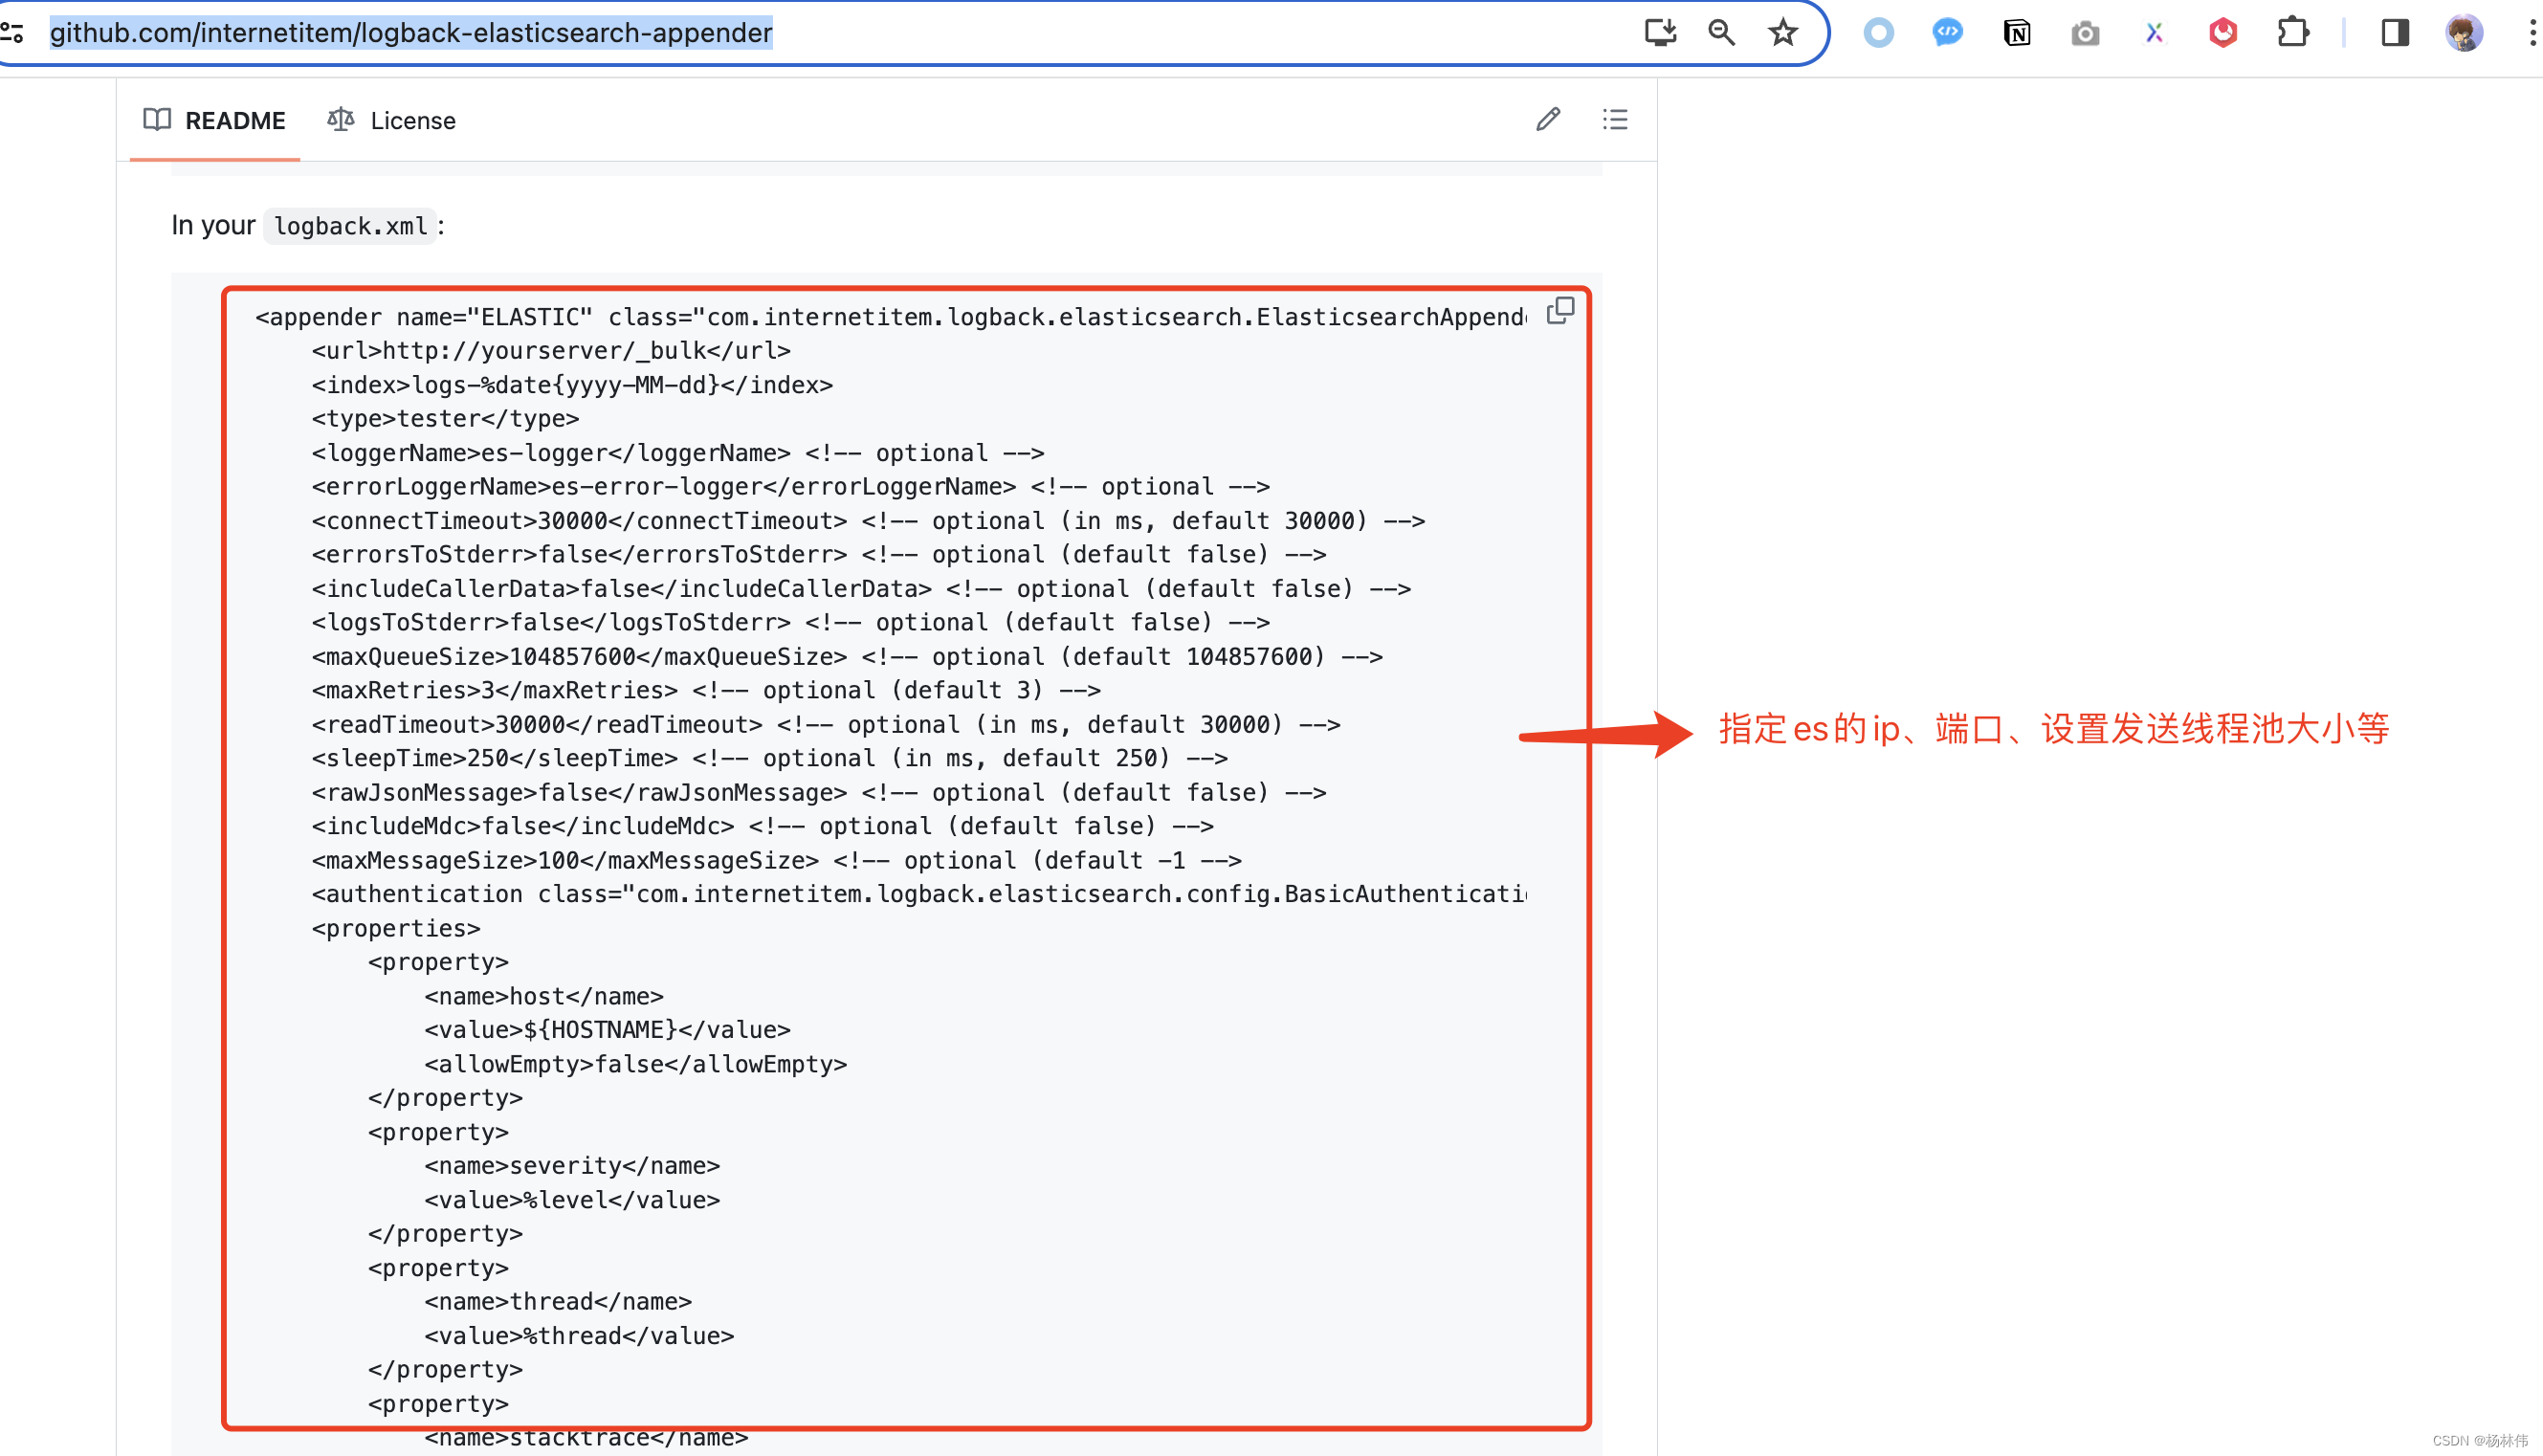Open the blue circle browser extension

1879,33
